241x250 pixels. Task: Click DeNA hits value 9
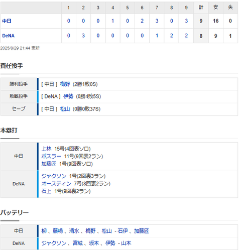216,36
